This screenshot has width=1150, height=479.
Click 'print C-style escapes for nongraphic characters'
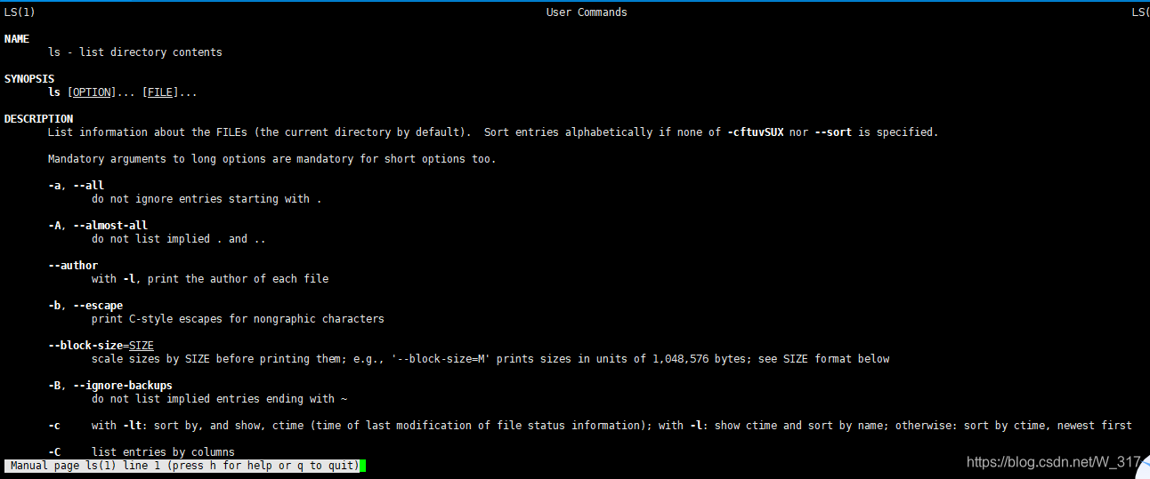[x=238, y=319]
